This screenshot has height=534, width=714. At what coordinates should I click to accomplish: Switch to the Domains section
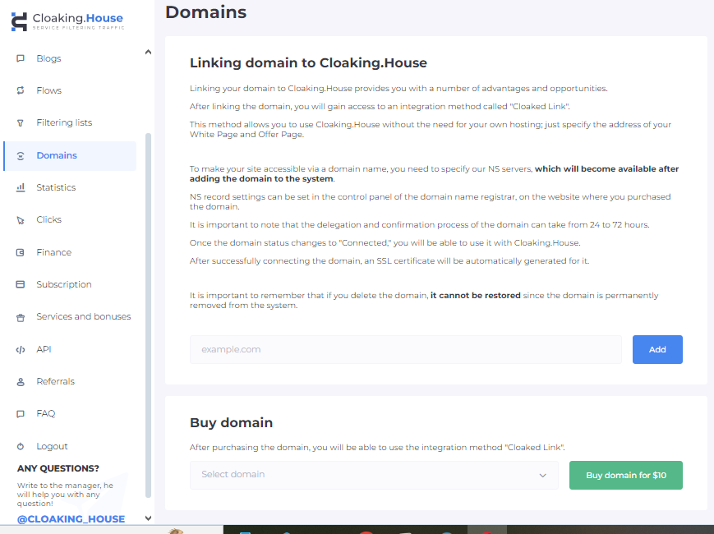tap(56, 154)
